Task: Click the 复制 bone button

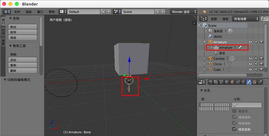Action: (23, 65)
